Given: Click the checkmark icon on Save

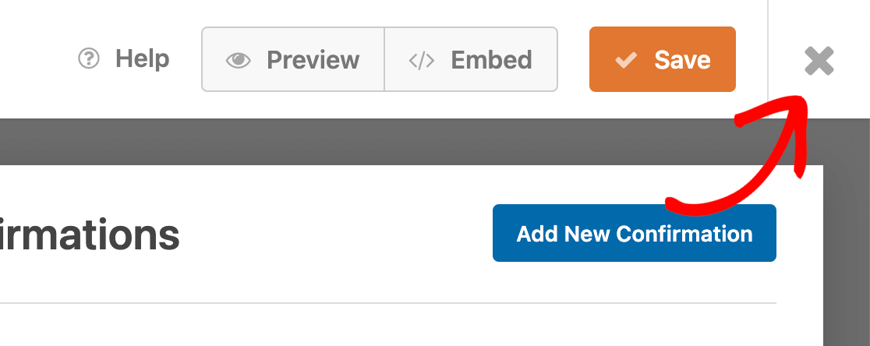Looking at the screenshot, I should (x=625, y=60).
